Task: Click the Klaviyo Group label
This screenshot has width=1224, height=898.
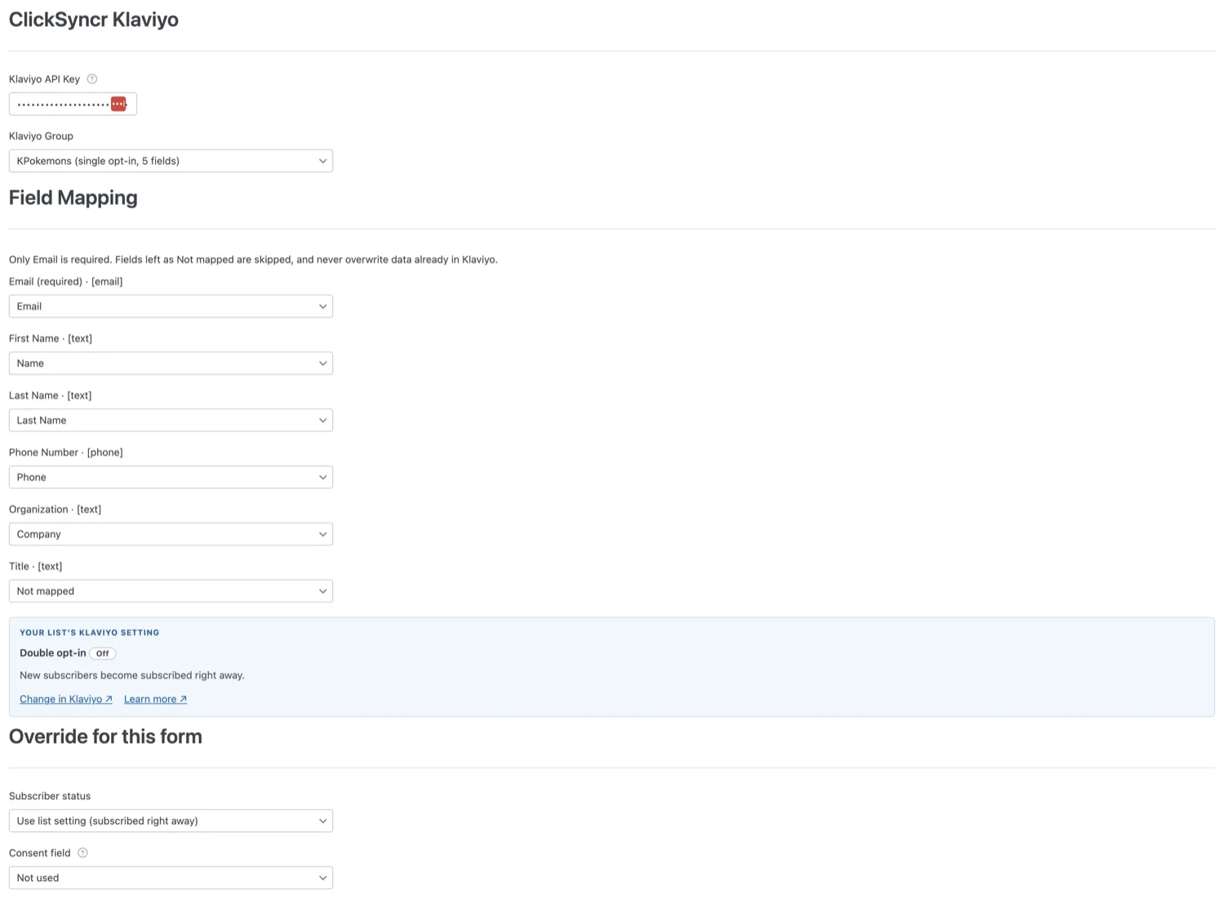Action: 41,136
